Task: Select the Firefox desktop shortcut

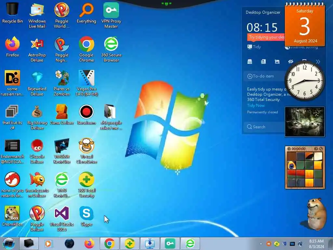Action: 12,47
